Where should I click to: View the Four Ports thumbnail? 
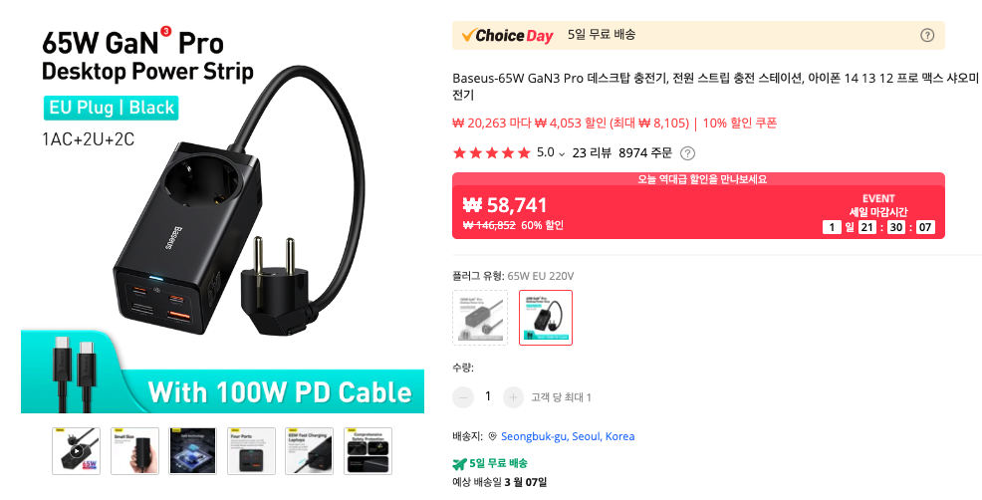point(251,451)
